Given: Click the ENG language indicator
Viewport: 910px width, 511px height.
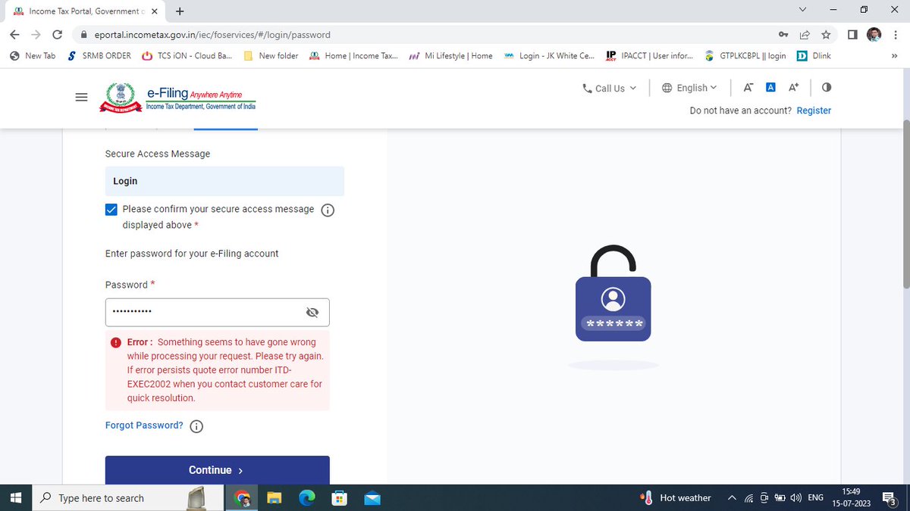Looking at the screenshot, I should pyautogui.click(x=816, y=498).
